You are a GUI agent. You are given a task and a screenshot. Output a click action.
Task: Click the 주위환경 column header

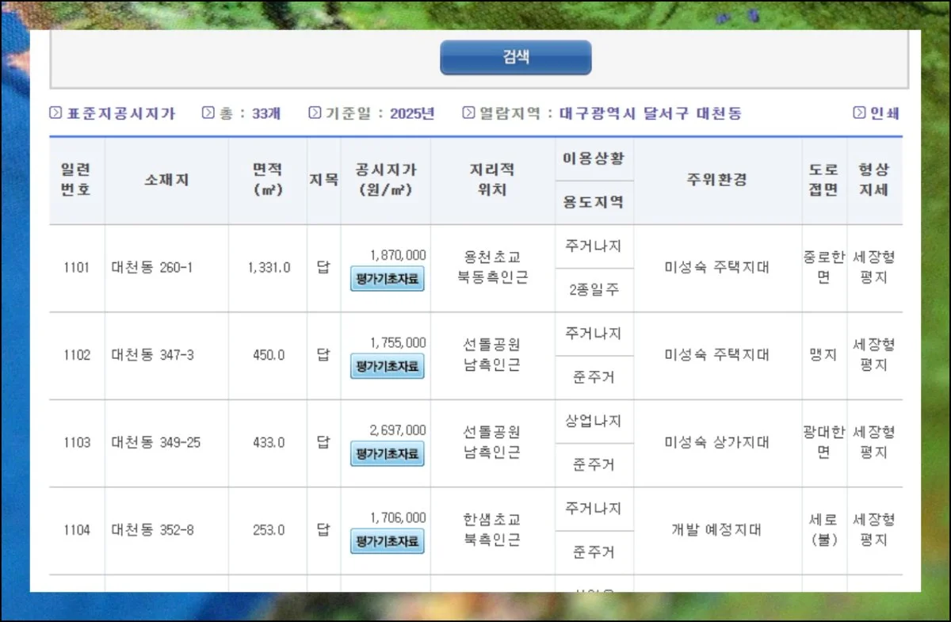tap(716, 180)
